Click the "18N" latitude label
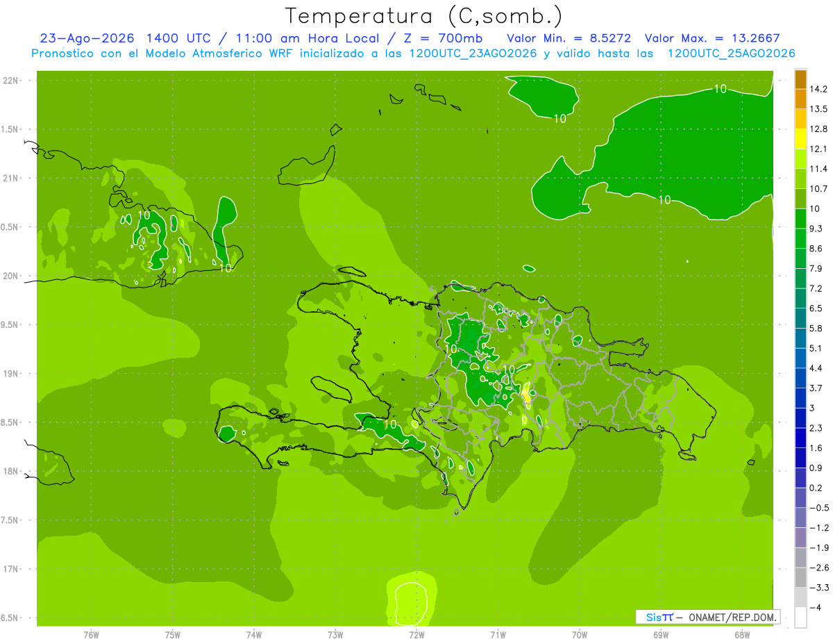This screenshot has height=644, width=833. (x=10, y=471)
